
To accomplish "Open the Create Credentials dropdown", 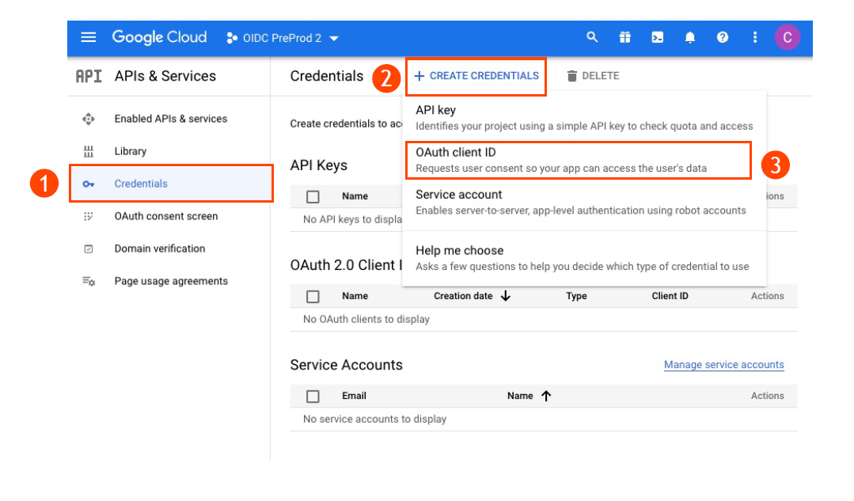I will click(476, 76).
